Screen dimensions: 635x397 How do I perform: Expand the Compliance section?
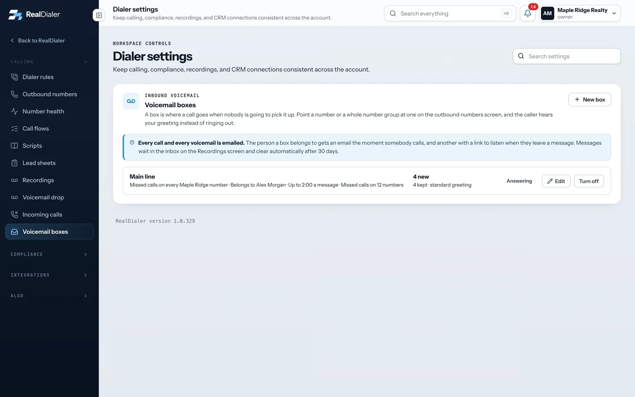pos(49,255)
